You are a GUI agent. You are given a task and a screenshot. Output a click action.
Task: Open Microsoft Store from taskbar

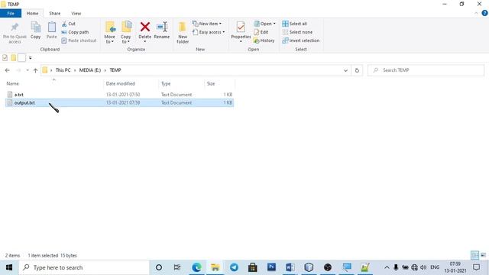pos(253,267)
